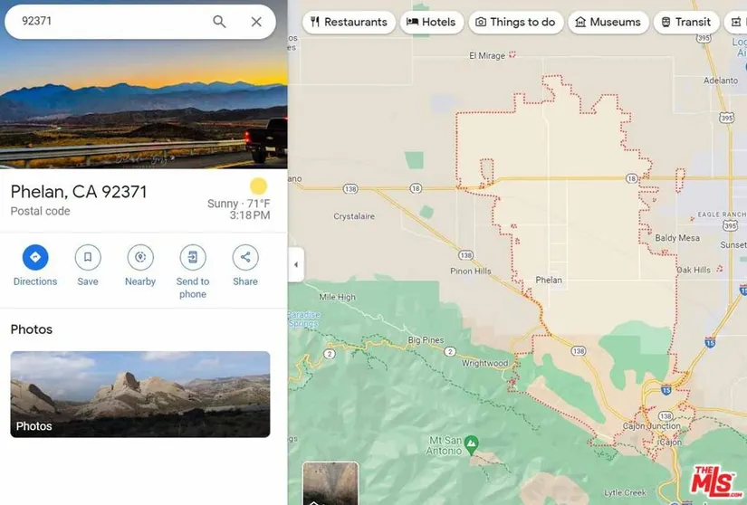Click the blue Directions icon
Image resolution: width=747 pixels, height=505 pixels.
point(35,257)
